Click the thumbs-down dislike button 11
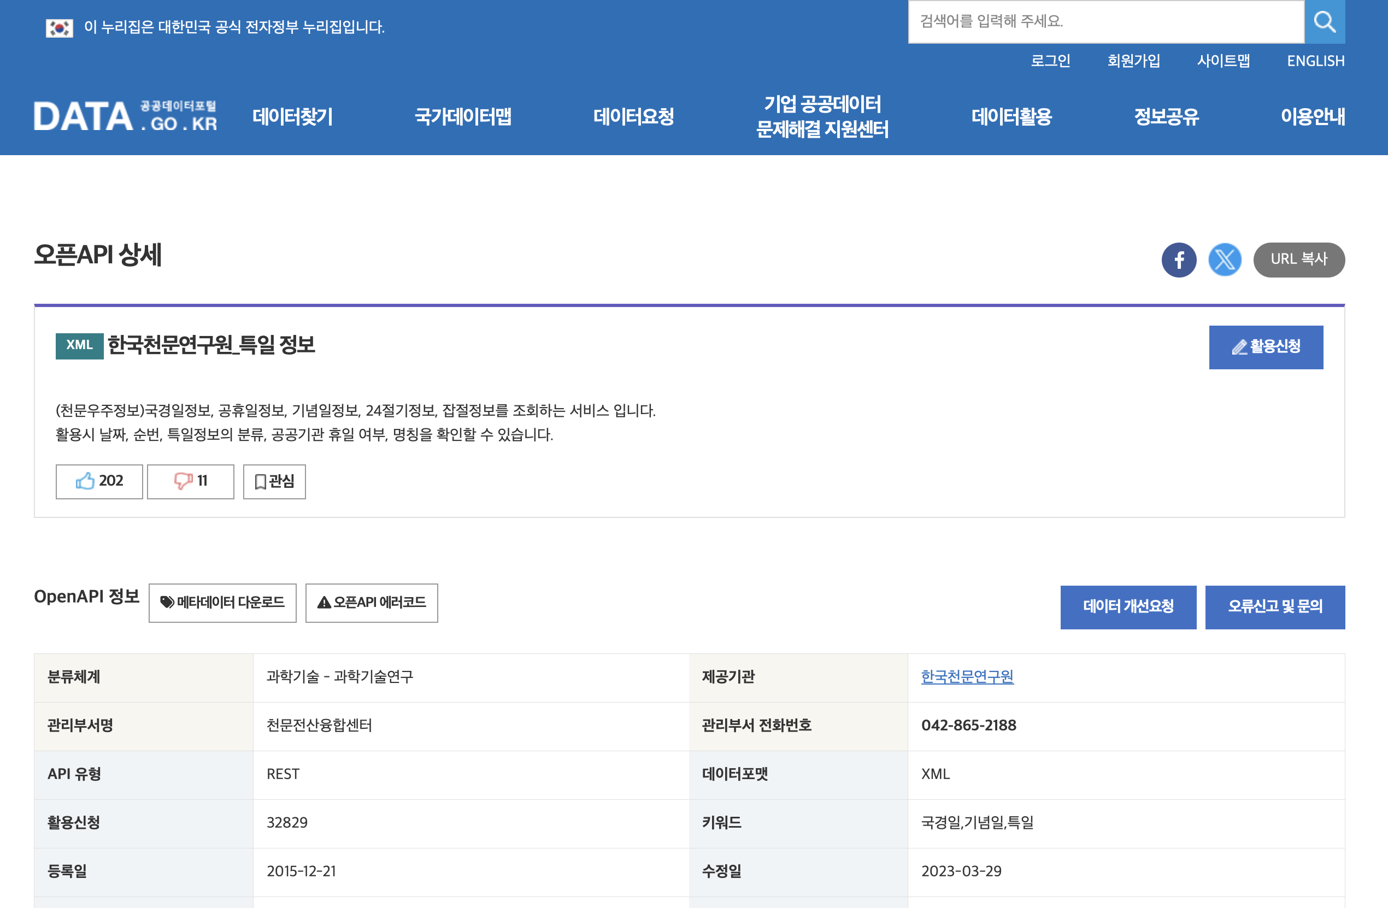The image size is (1388, 908). click(x=190, y=481)
